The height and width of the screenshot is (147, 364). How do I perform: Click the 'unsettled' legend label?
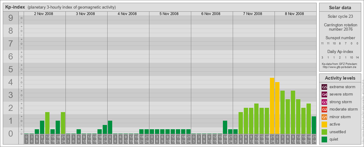(338, 132)
